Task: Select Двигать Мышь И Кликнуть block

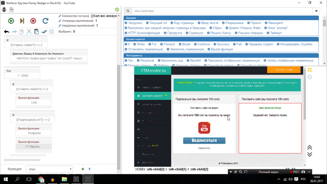Action: point(49,56)
